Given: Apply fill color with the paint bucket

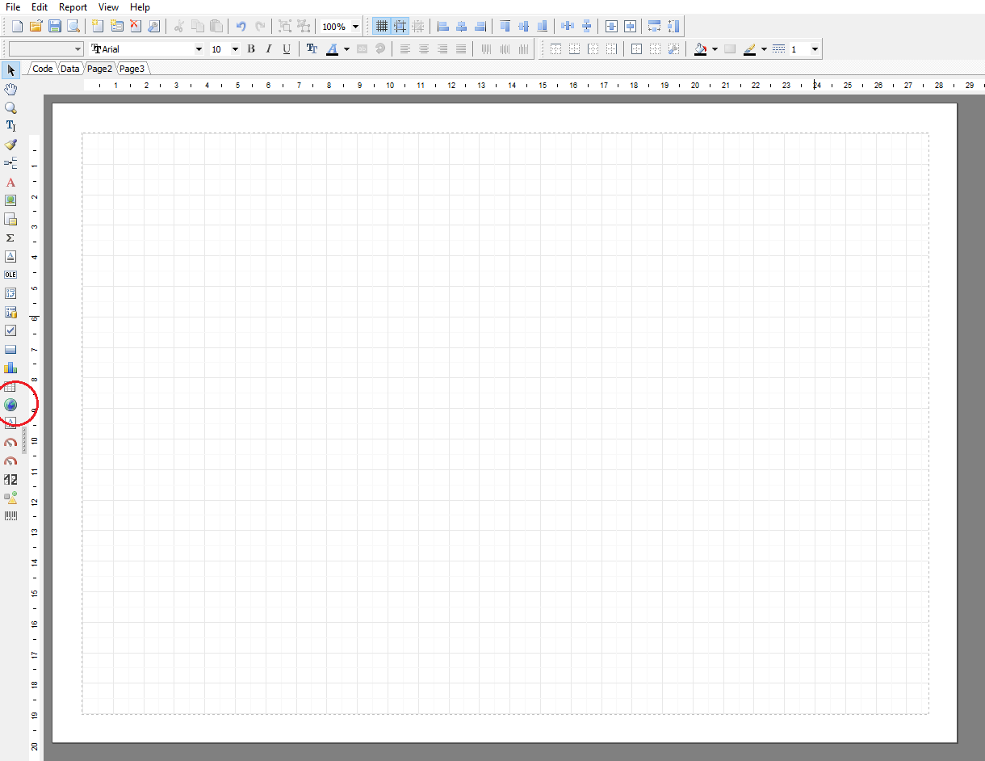Looking at the screenshot, I should tap(701, 49).
